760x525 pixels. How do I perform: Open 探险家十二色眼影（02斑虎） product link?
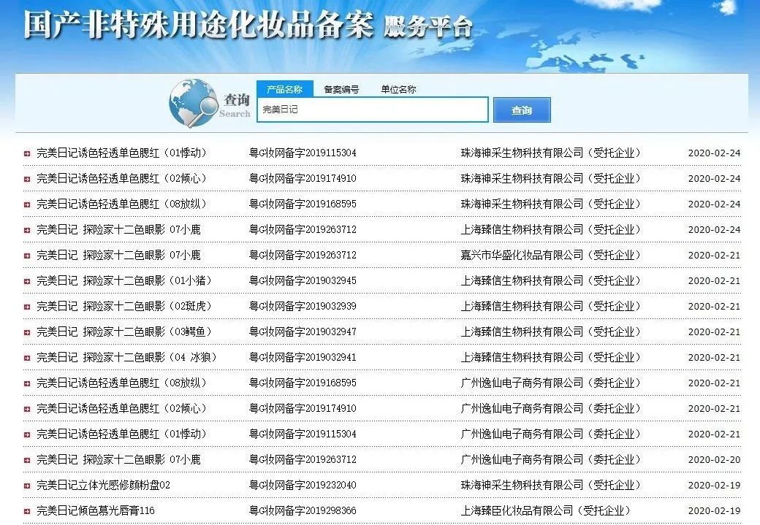[x=124, y=306]
